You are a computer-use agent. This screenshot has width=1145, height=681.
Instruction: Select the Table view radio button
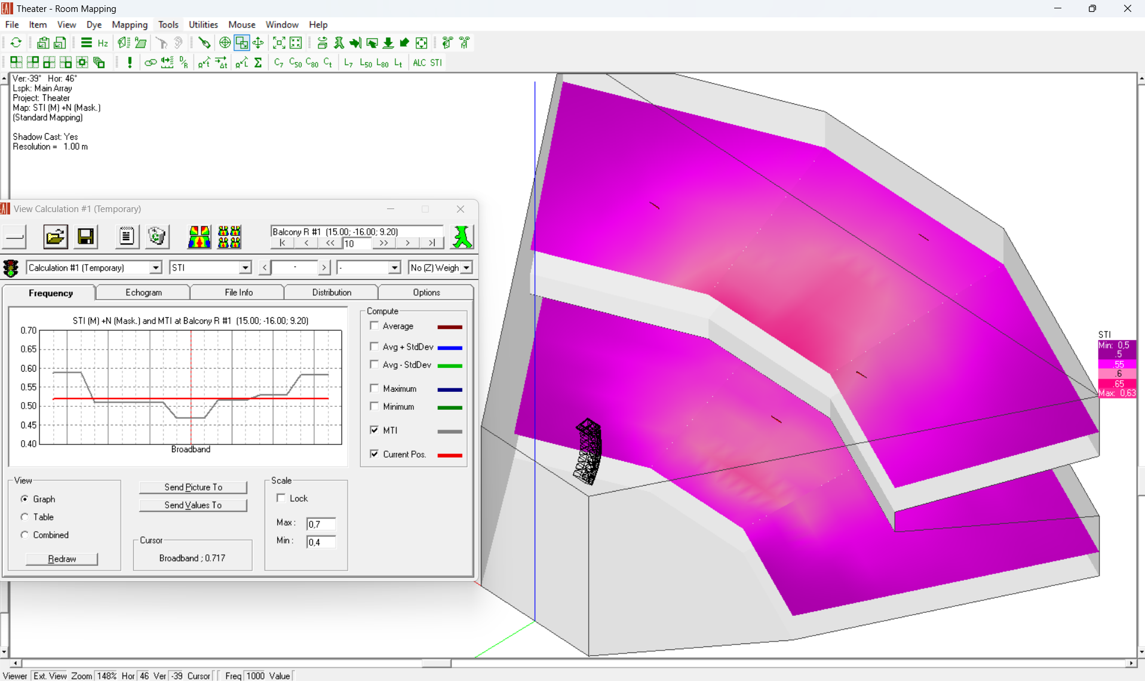24,517
